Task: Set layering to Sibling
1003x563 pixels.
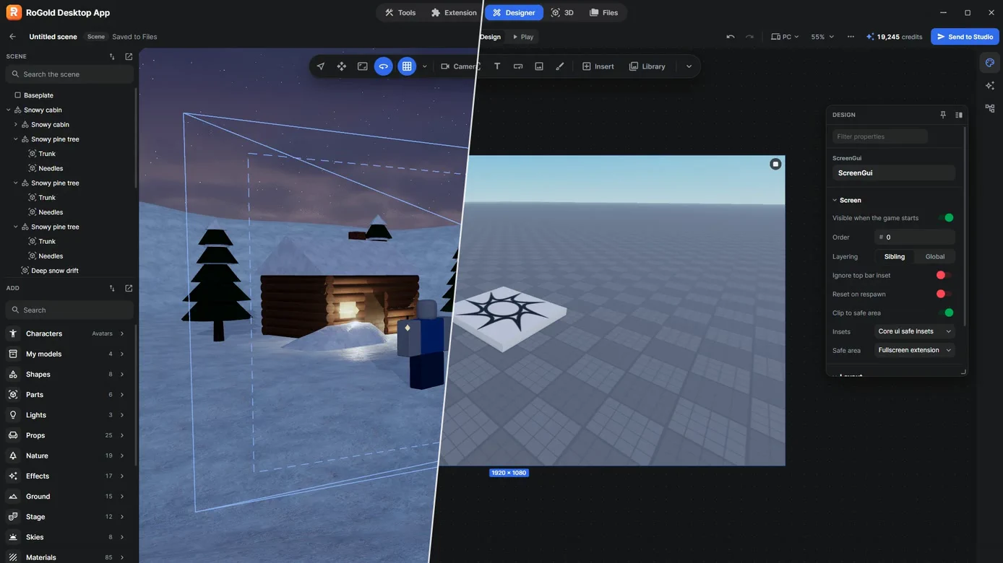Action: pos(895,256)
